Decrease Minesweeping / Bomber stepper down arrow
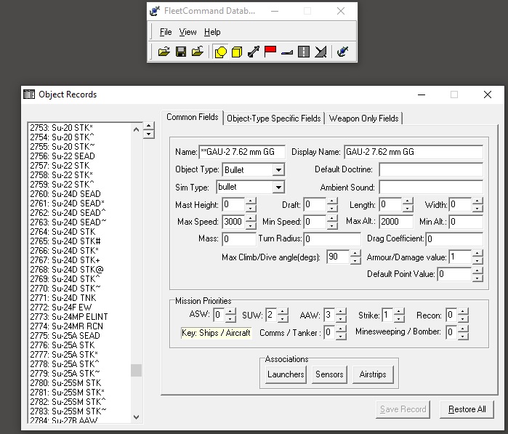This screenshot has width=508, height=434. 463,336
